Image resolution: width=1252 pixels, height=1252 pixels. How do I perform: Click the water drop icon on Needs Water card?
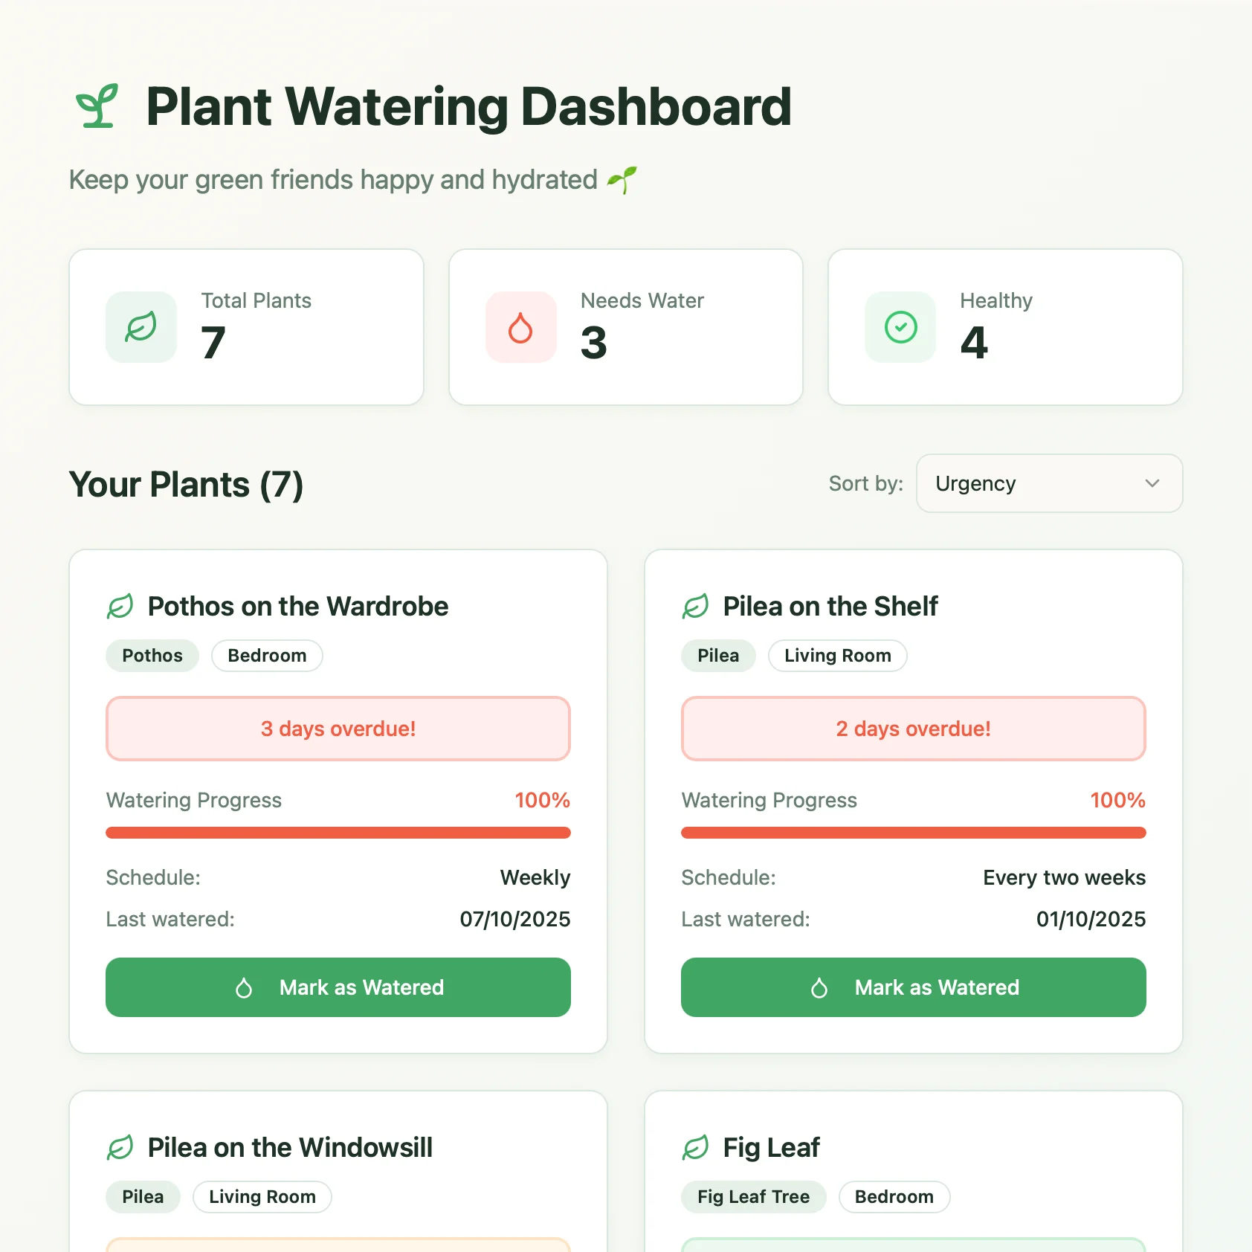521,327
